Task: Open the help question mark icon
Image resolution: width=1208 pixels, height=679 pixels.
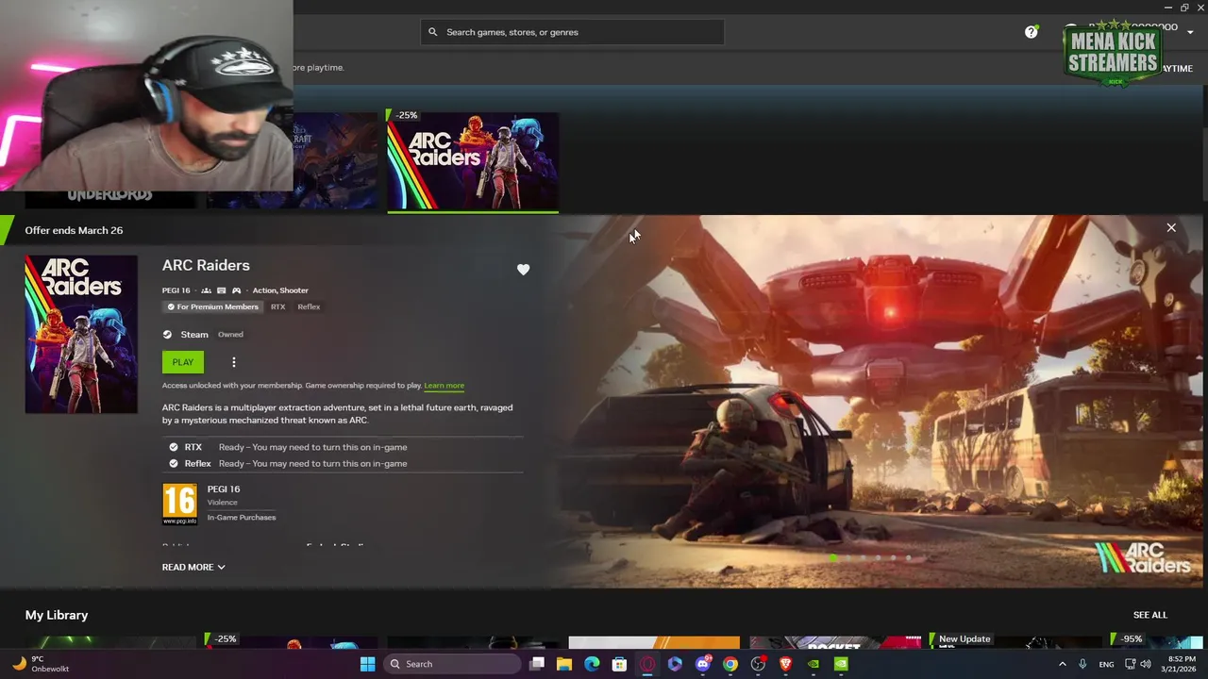Action: [x=1032, y=32]
